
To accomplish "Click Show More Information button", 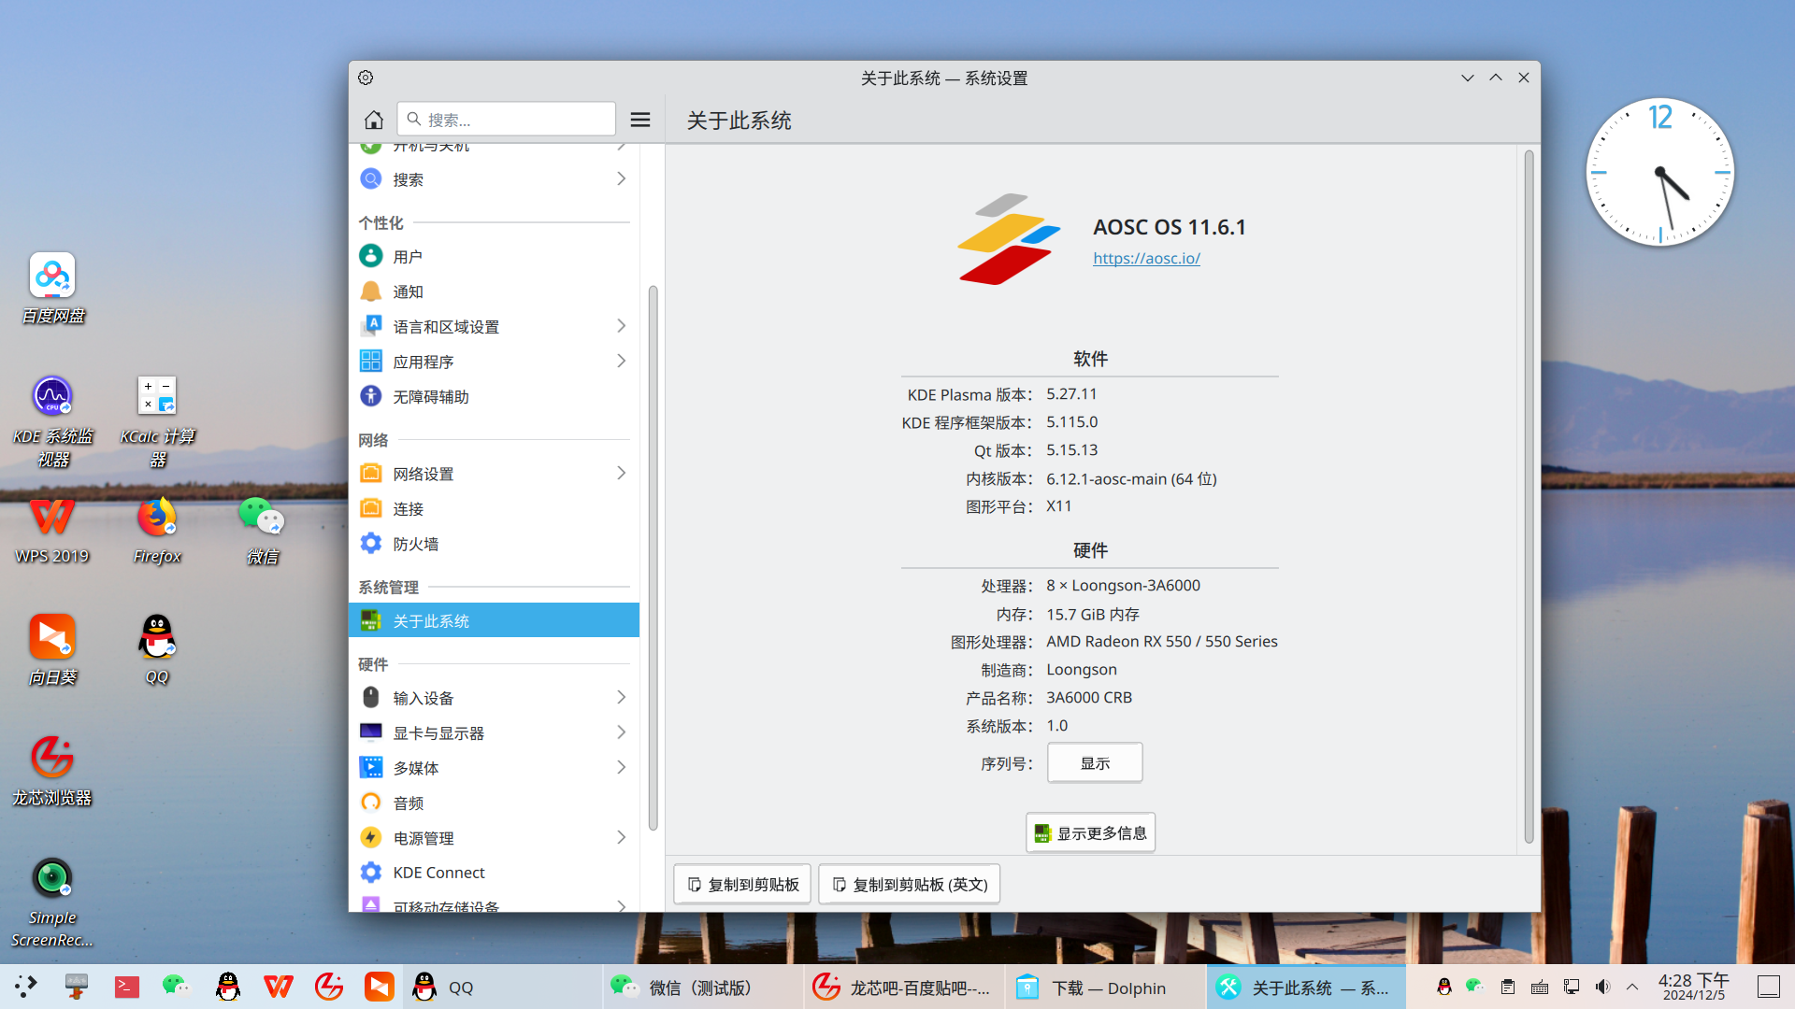I will tap(1090, 832).
